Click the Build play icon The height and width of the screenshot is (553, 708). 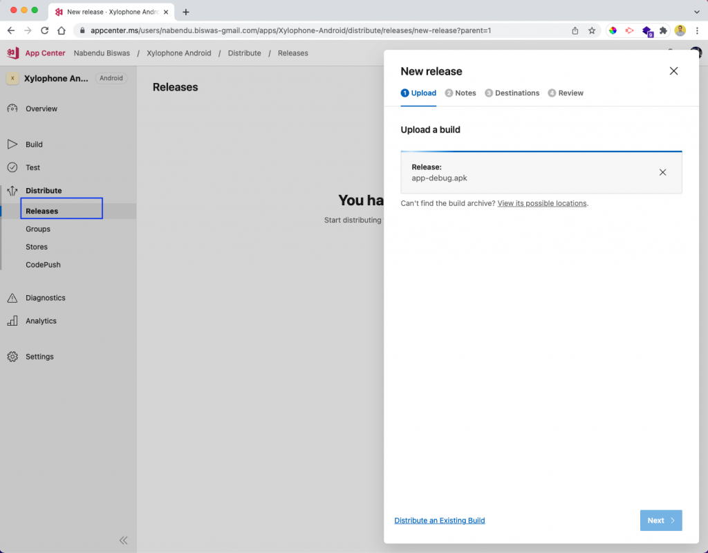tap(12, 144)
